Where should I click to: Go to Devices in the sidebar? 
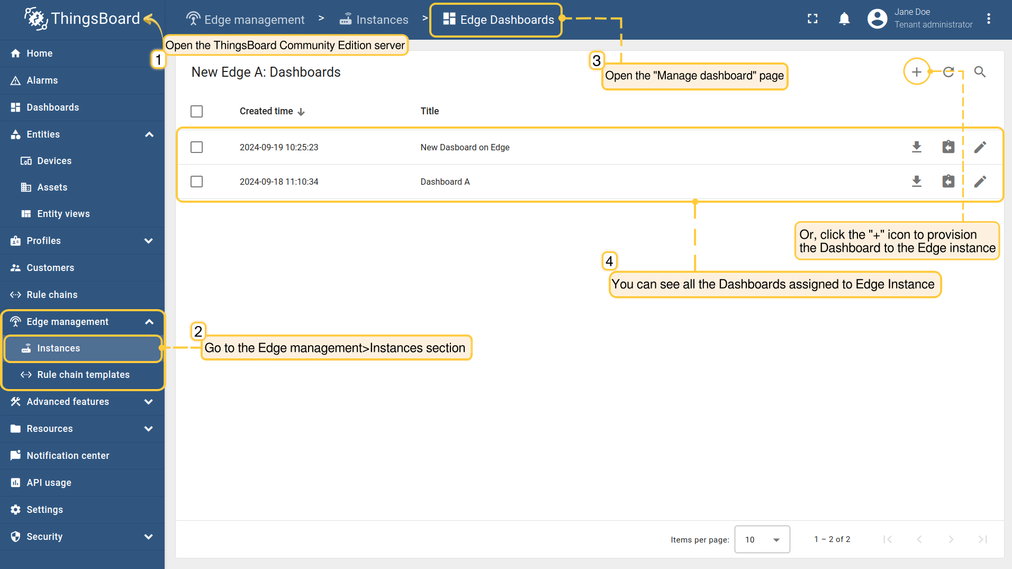pos(54,161)
